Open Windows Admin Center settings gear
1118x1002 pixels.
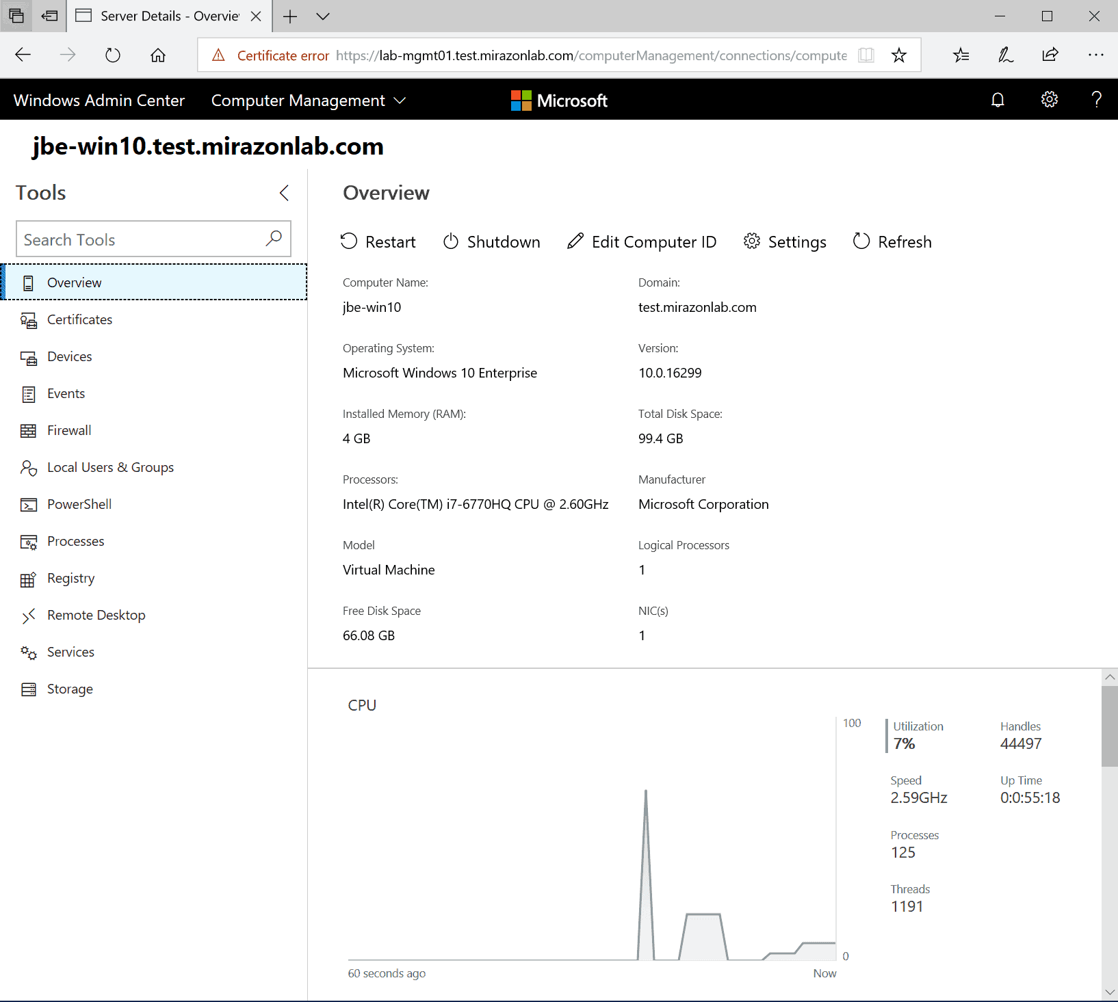1049,100
